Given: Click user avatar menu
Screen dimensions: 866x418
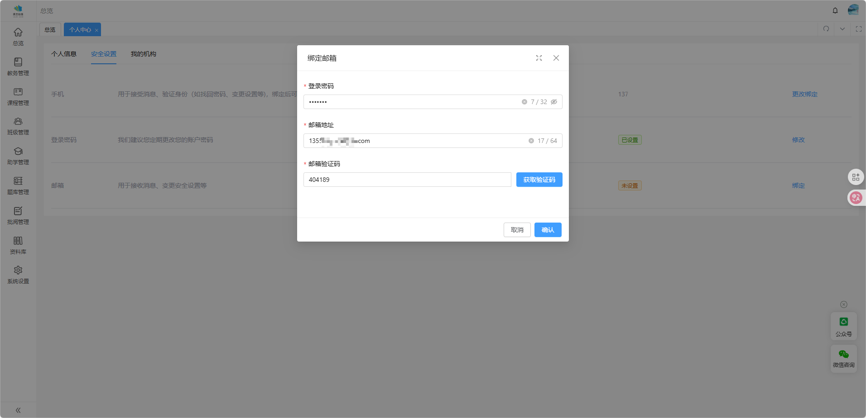Looking at the screenshot, I should click(853, 10).
